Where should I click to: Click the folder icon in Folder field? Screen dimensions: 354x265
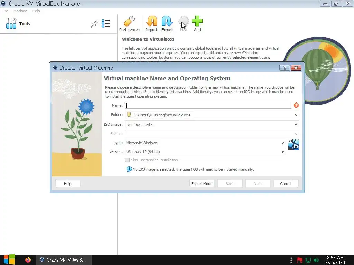tap(129, 115)
